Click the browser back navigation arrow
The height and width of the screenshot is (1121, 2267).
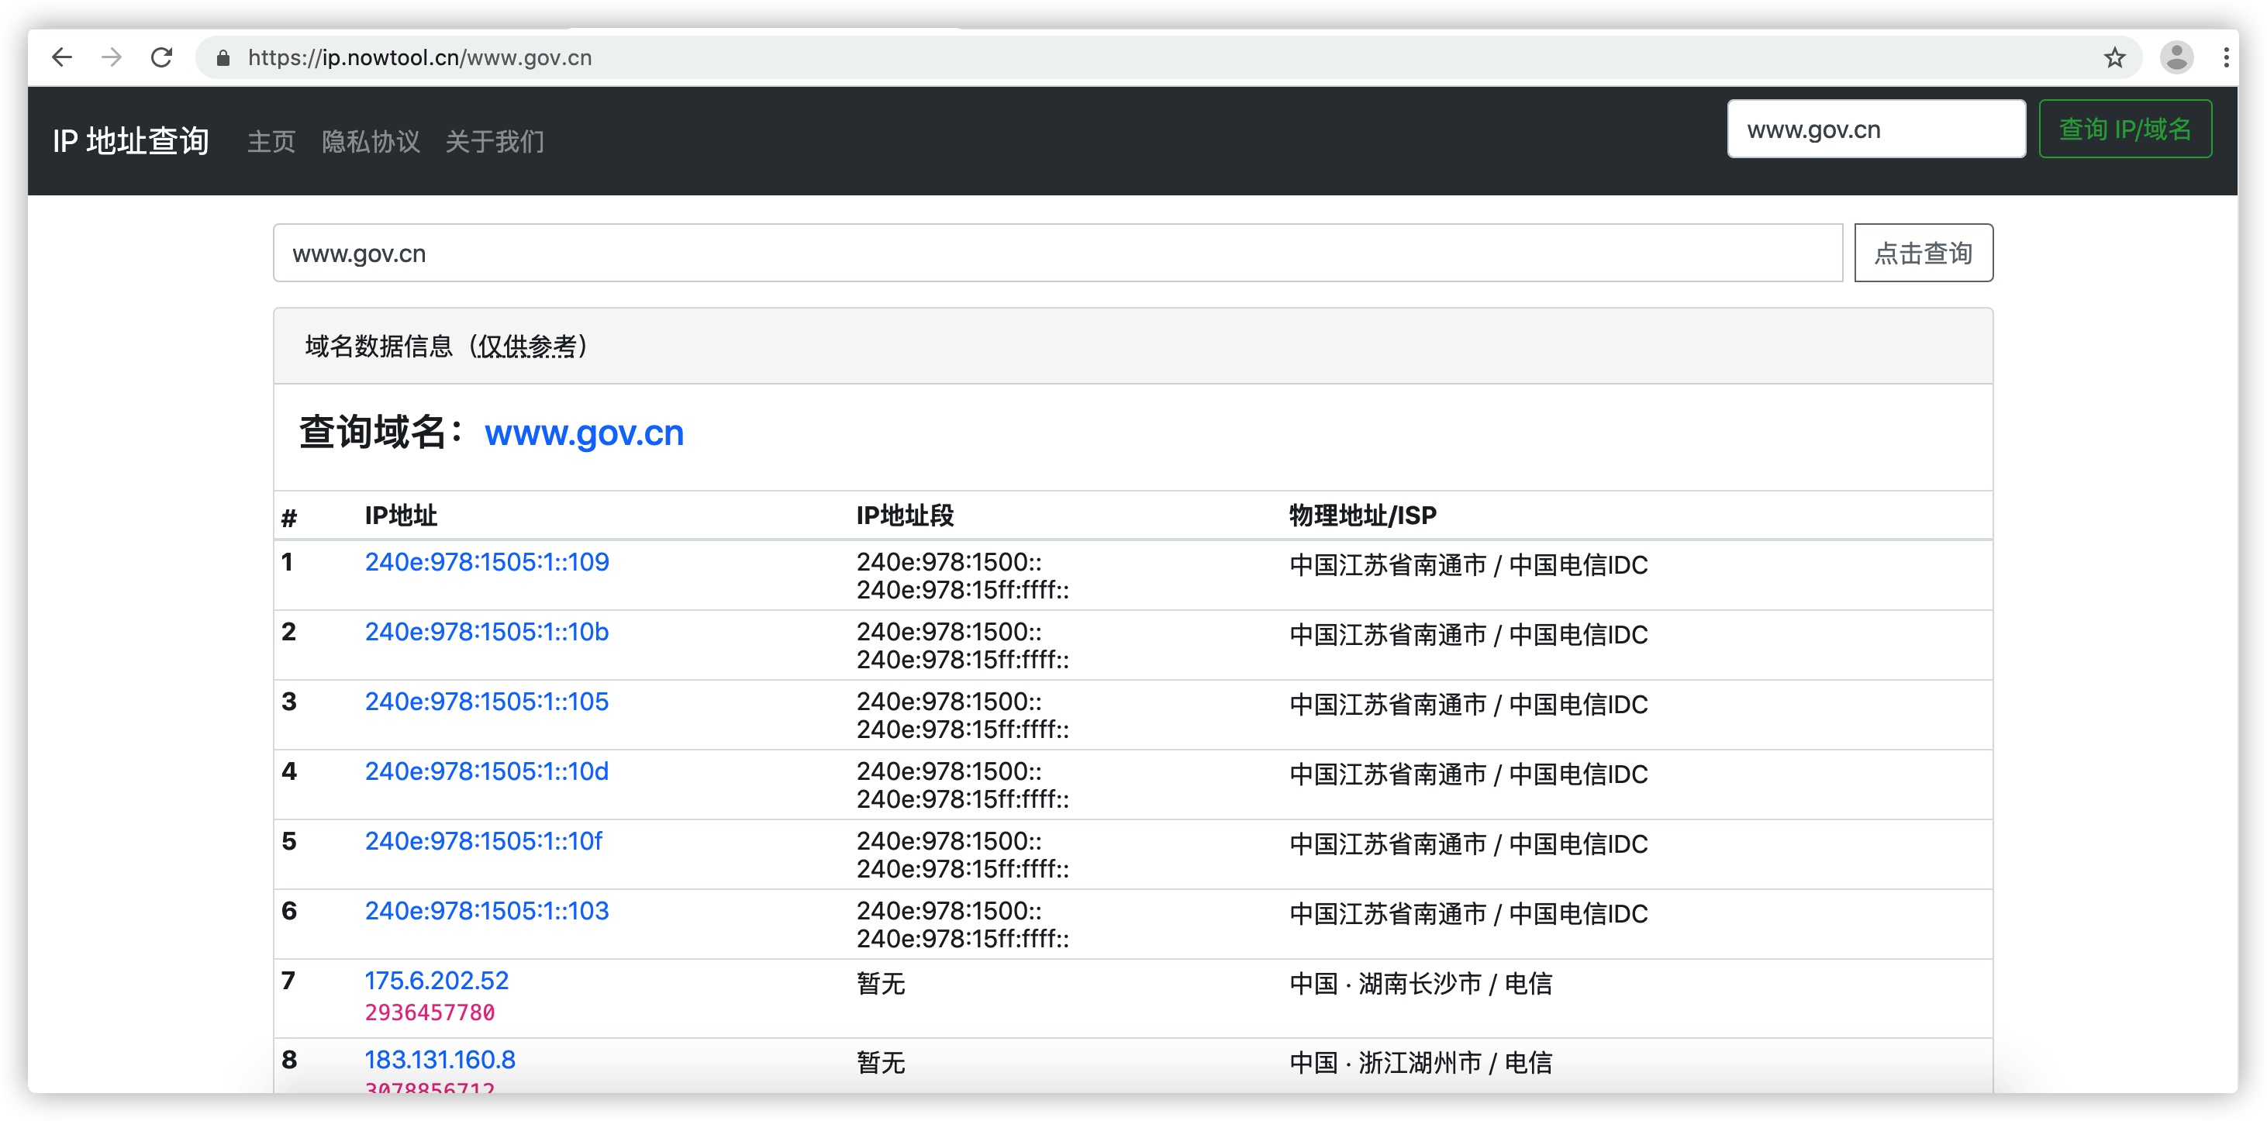61,57
